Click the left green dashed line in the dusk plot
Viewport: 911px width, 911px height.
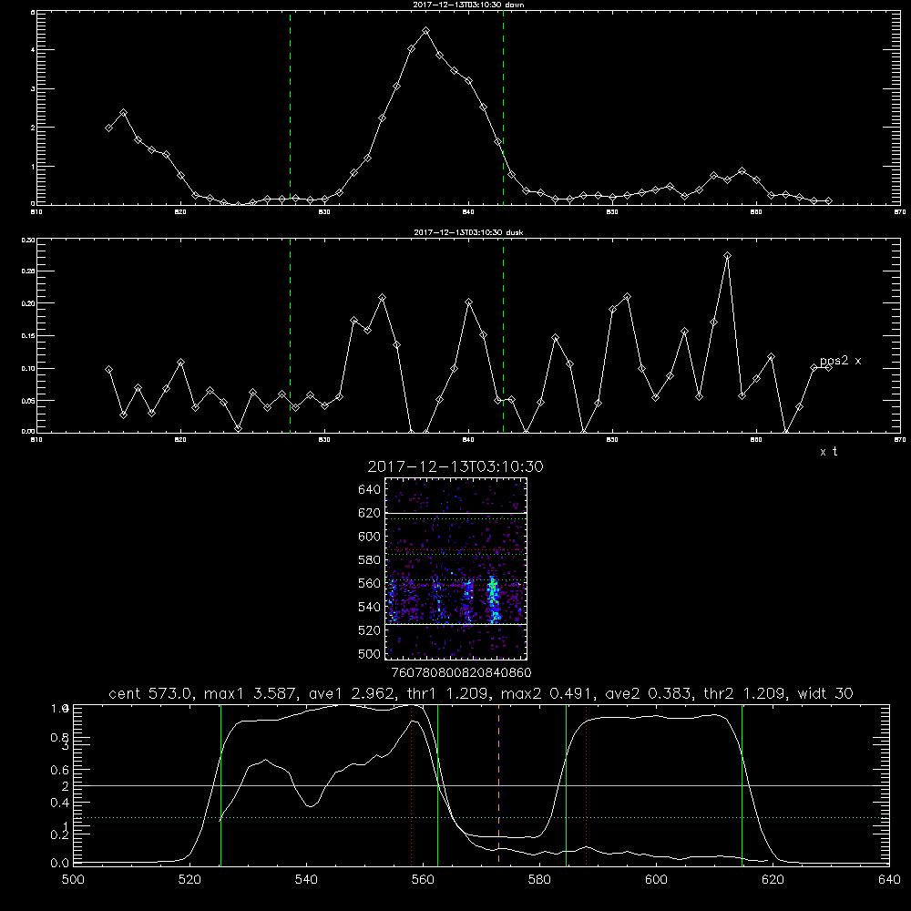[x=290, y=336]
